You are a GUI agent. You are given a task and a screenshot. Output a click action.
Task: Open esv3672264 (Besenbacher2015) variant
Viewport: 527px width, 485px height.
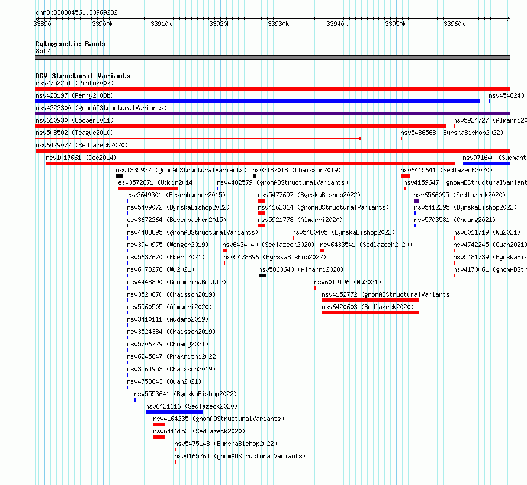point(176,220)
